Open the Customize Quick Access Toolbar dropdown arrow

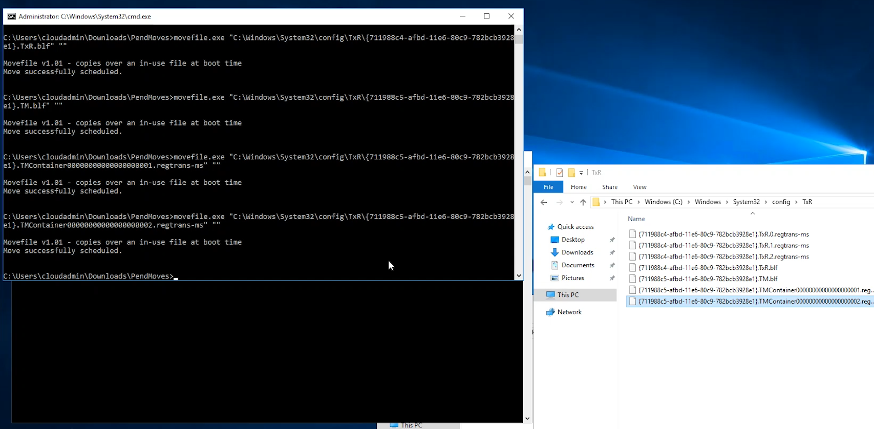tap(581, 173)
